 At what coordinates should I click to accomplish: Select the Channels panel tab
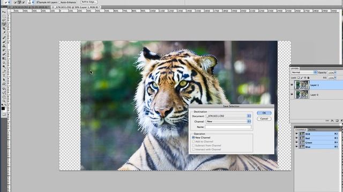coord(301,130)
